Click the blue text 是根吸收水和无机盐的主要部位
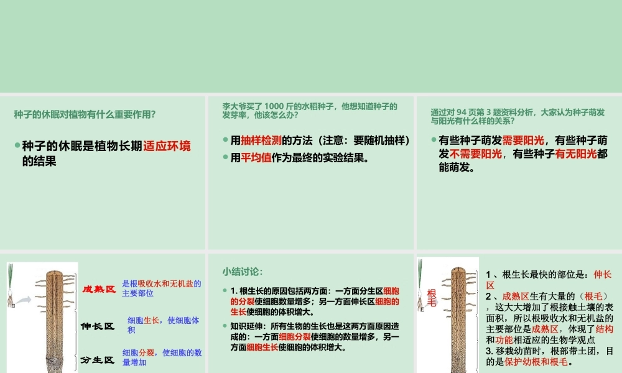 tap(162, 288)
